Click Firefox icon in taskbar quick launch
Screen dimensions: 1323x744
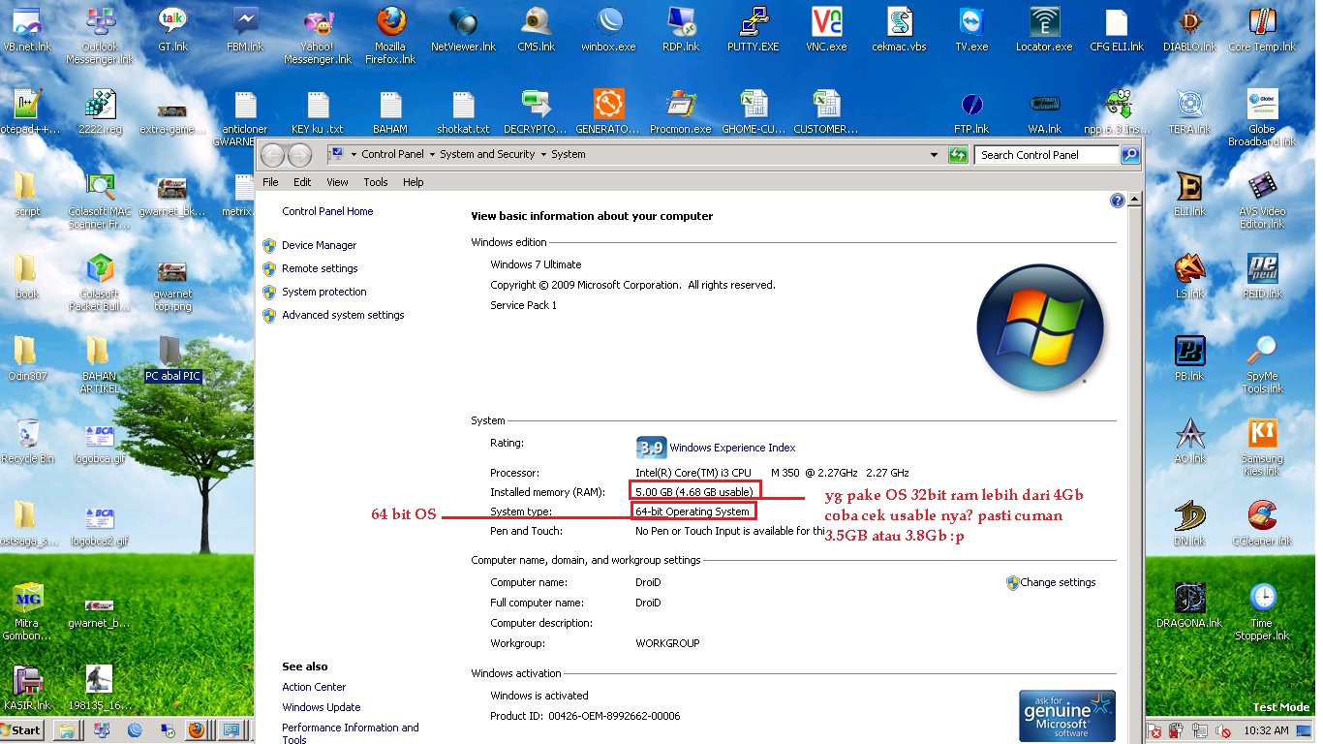point(196,729)
